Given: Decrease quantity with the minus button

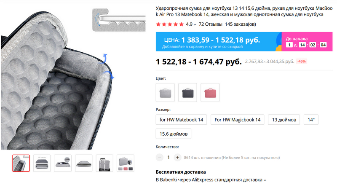Looking at the screenshot, I should point(160,158).
